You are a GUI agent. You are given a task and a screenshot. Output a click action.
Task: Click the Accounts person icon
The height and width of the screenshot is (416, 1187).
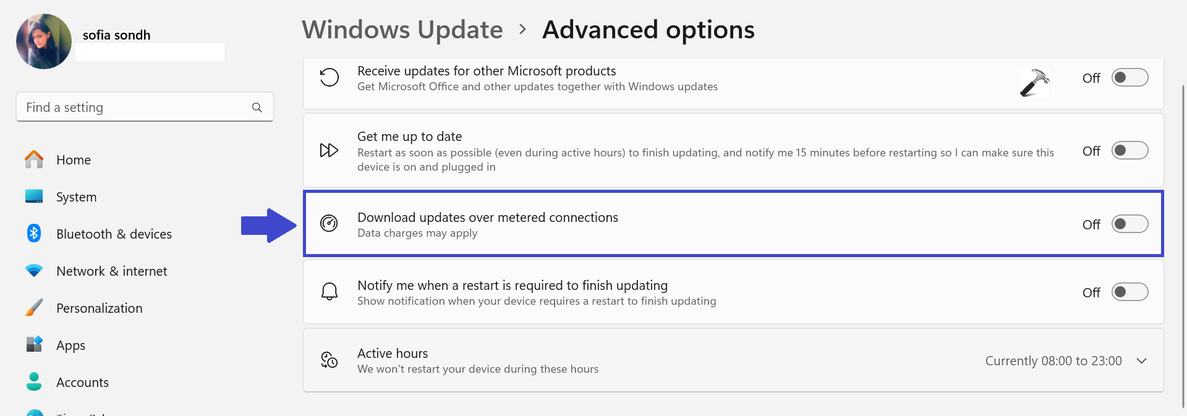pyautogui.click(x=34, y=381)
